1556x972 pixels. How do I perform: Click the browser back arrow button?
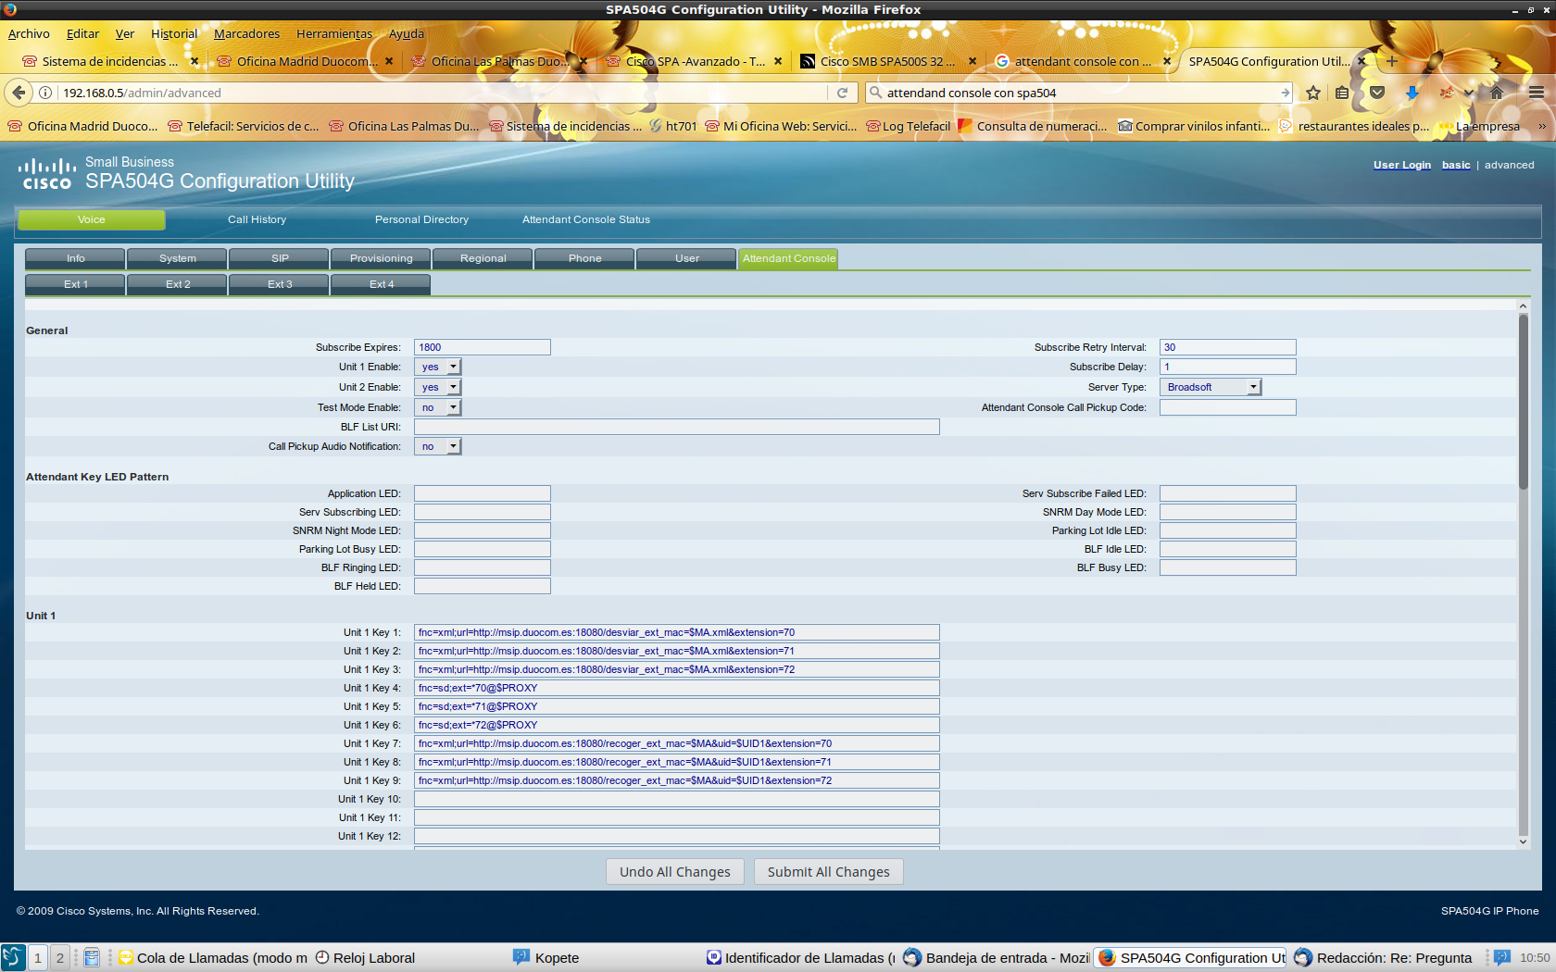click(19, 93)
